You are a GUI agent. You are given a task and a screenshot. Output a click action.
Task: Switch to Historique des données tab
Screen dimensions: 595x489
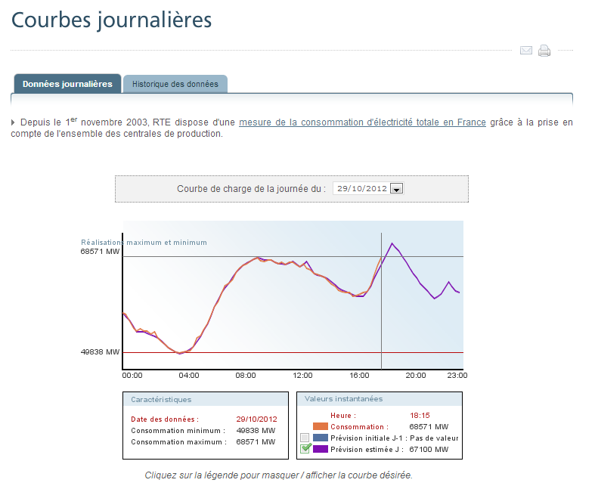(x=175, y=84)
